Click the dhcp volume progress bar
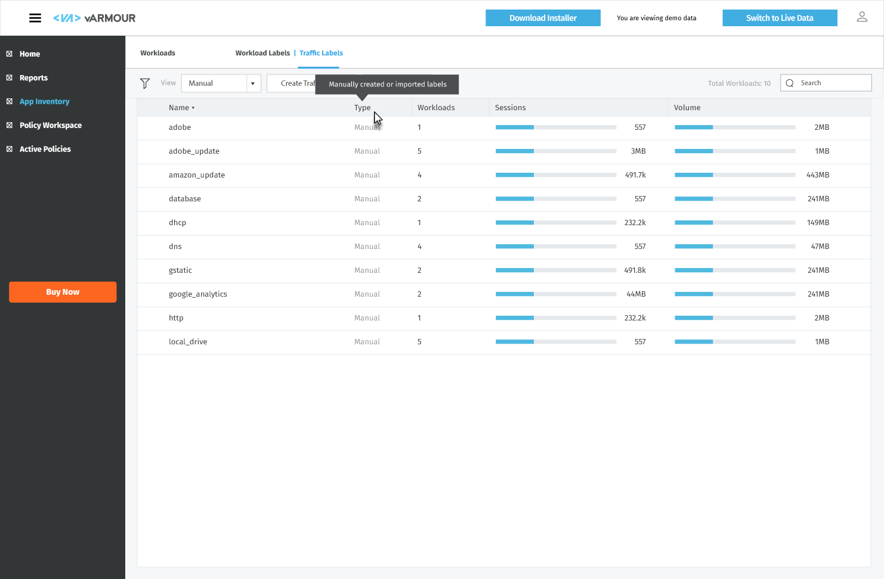The height and width of the screenshot is (579, 884). pos(735,222)
